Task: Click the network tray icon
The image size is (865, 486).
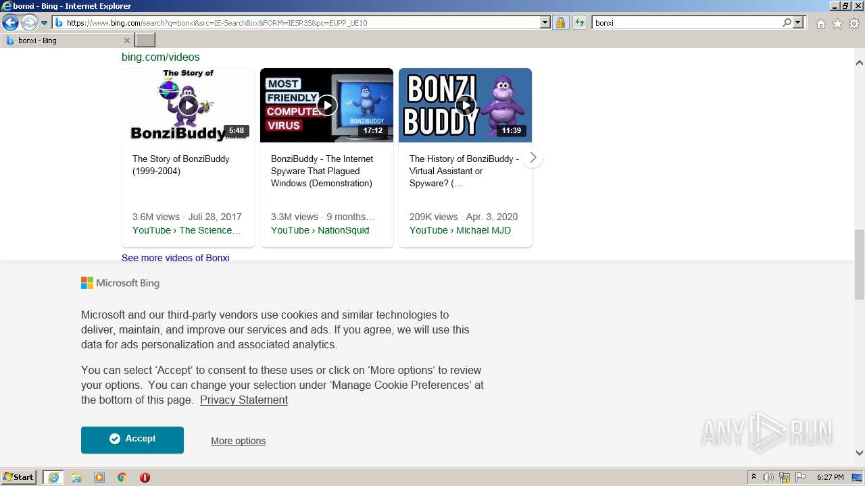Action: tap(785, 477)
